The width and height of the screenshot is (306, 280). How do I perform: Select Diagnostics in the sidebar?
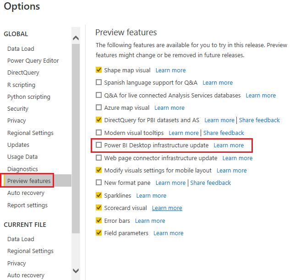click(x=22, y=169)
